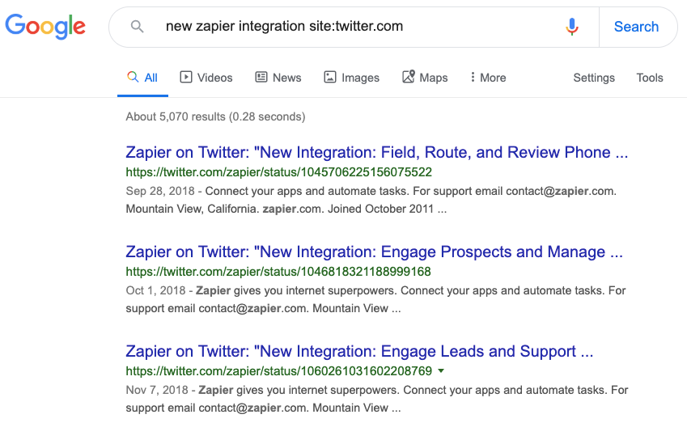Switch to the Images tab
The image size is (687, 423).
point(351,78)
